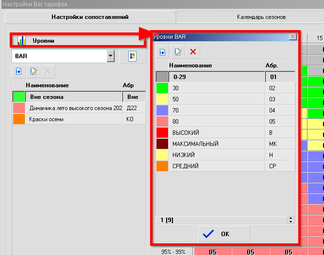The height and width of the screenshot is (255, 324).
Task: Add a new season in left panel toolbar
Action: (18, 71)
